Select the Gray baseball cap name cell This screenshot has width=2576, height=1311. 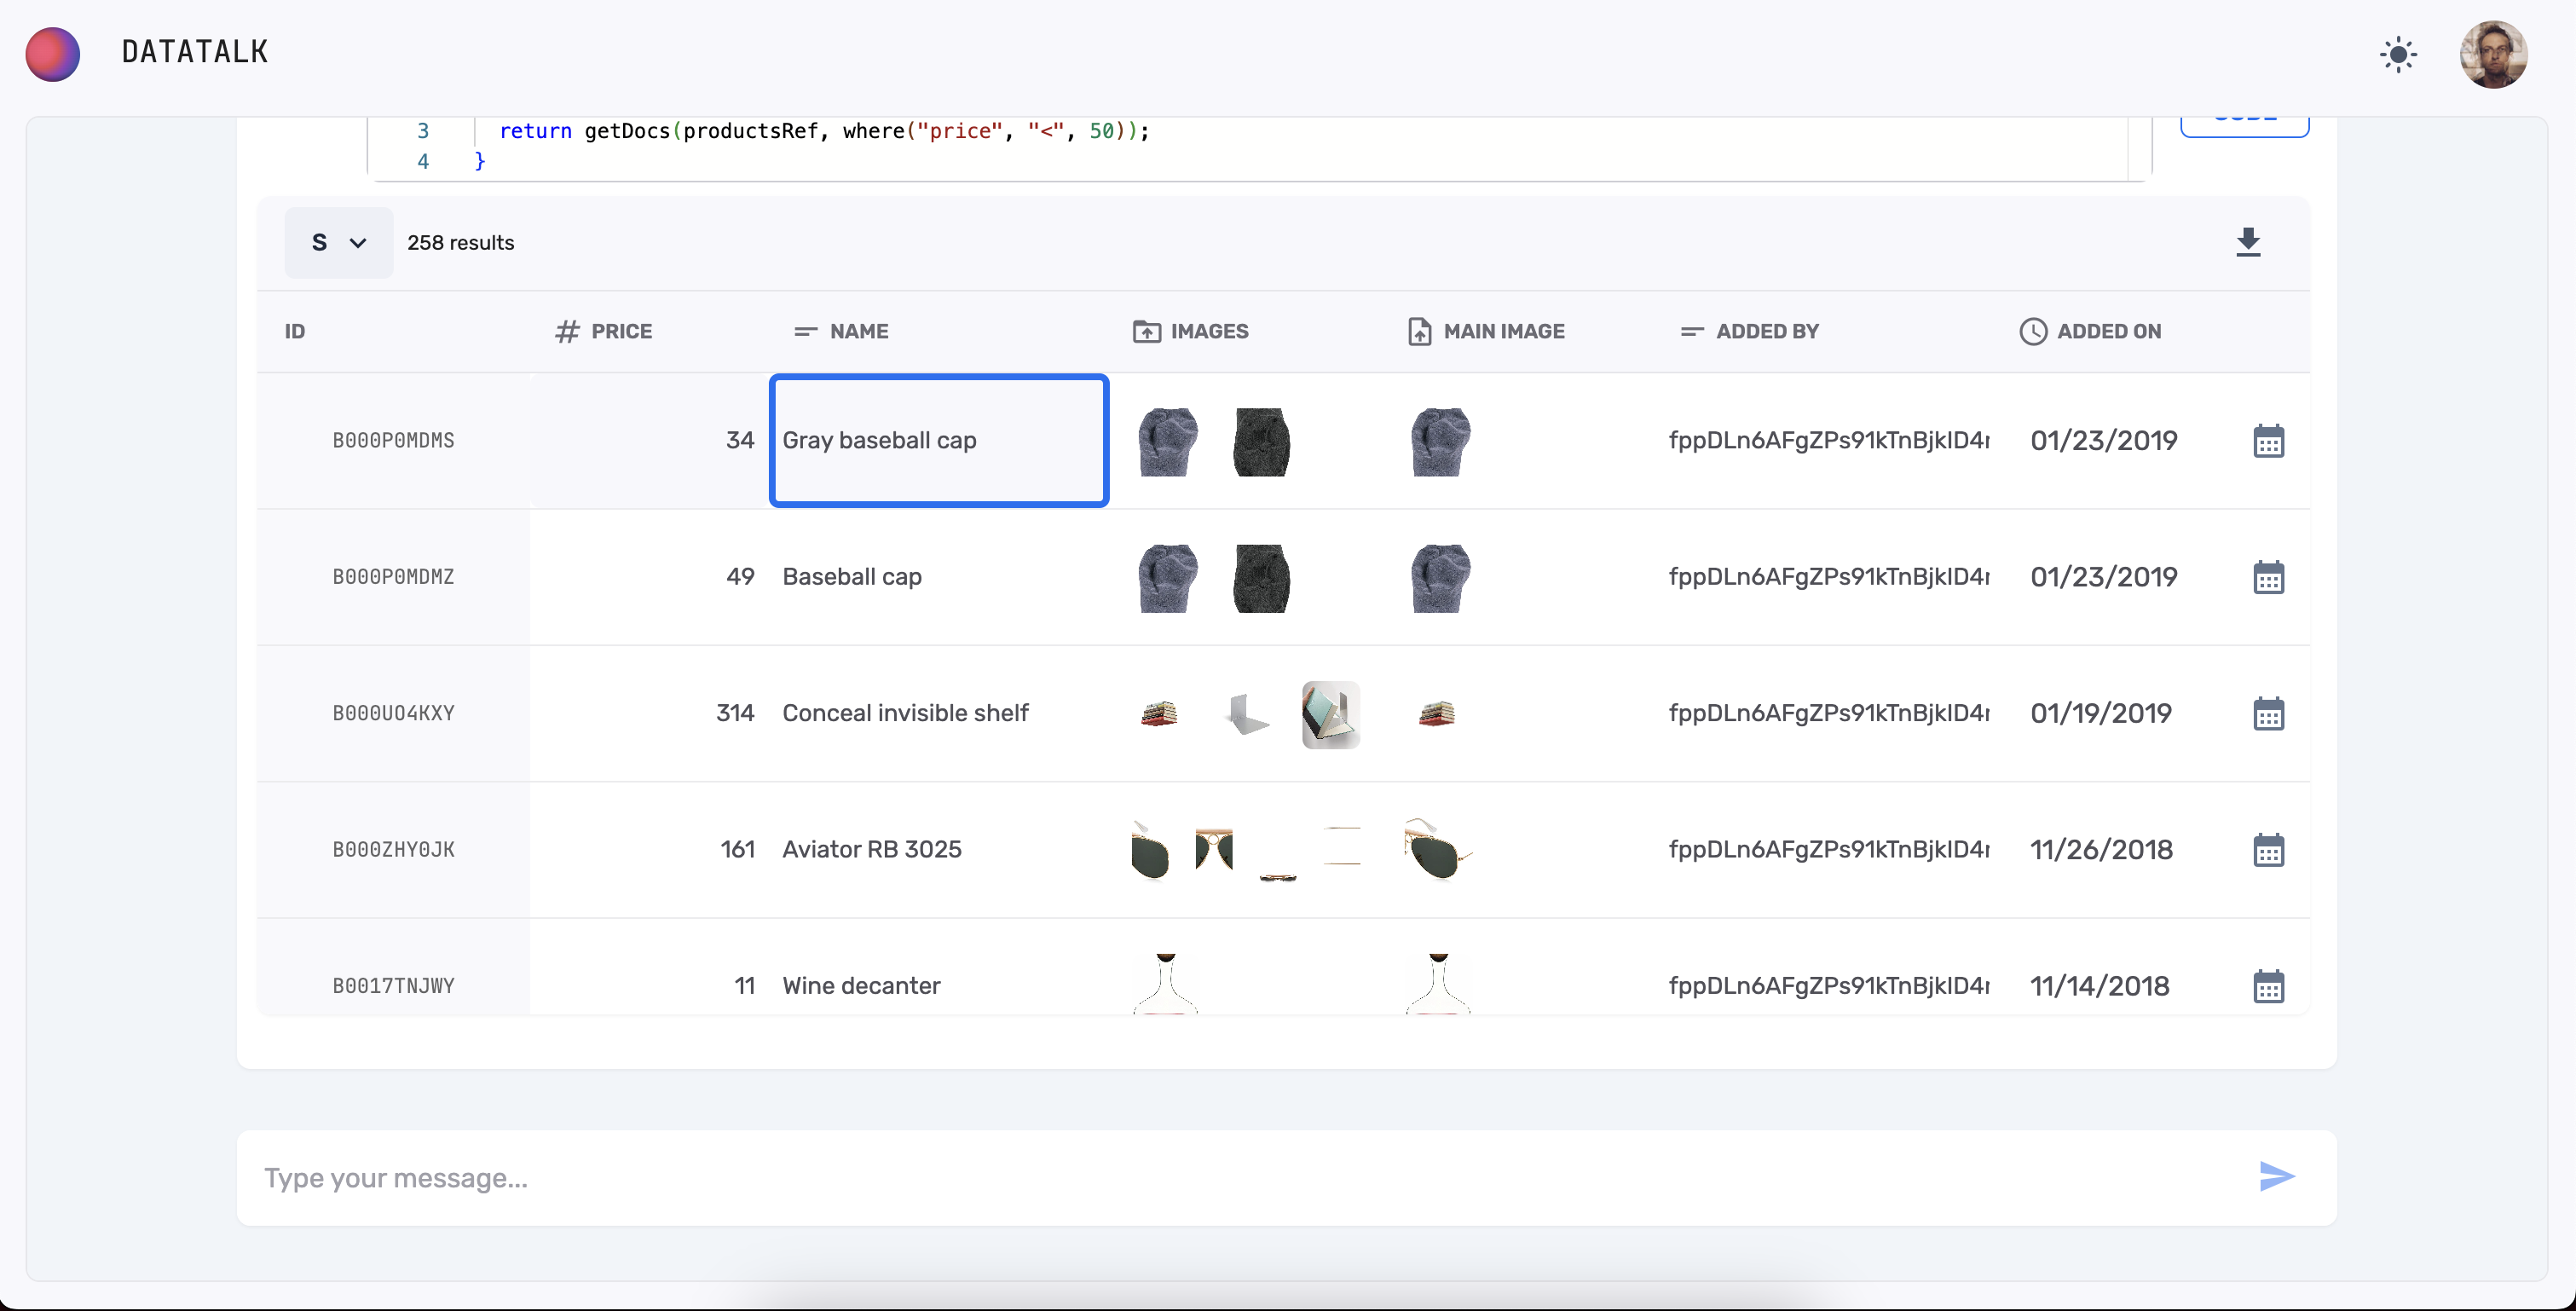(938, 441)
